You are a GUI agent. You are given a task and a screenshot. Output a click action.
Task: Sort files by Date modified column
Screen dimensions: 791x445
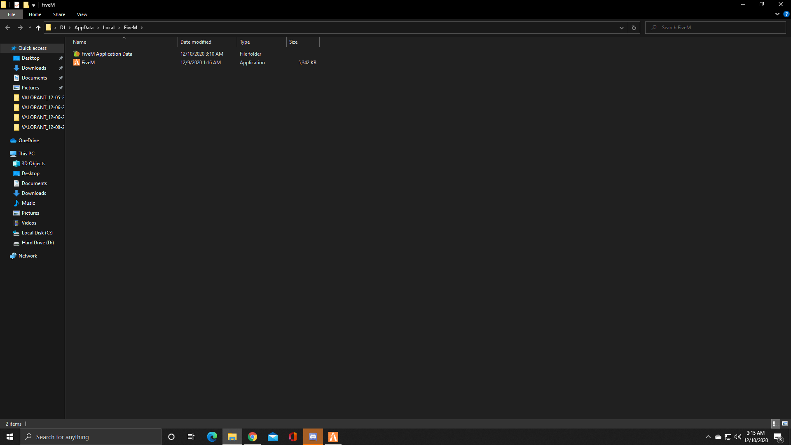click(x=196, y=42)
